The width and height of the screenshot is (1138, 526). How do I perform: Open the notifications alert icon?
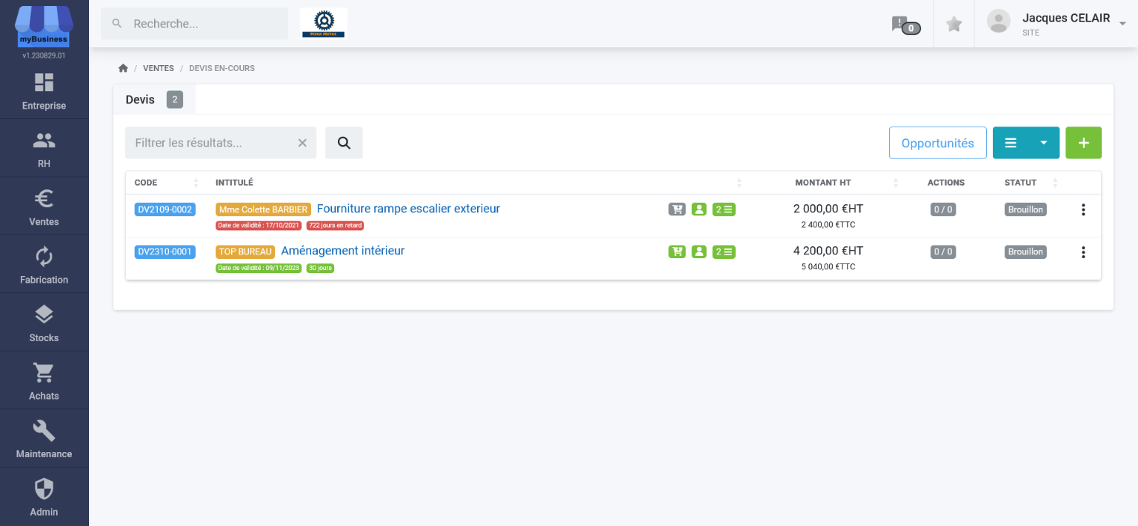(905, 25)
